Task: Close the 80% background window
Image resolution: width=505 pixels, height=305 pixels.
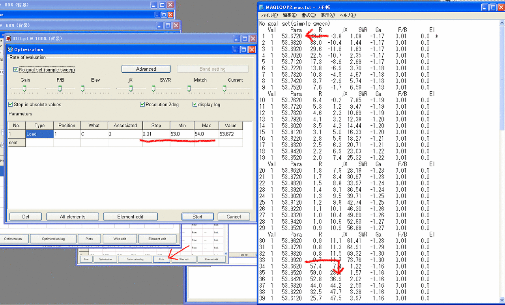Action: pyautogui.click(x=170, y=5)
